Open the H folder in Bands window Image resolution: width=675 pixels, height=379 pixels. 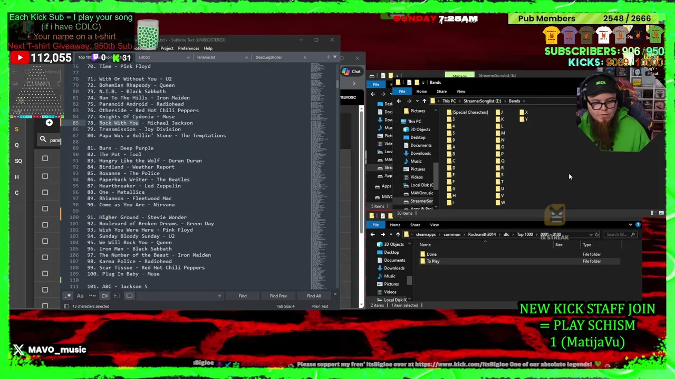pos(452,195)
